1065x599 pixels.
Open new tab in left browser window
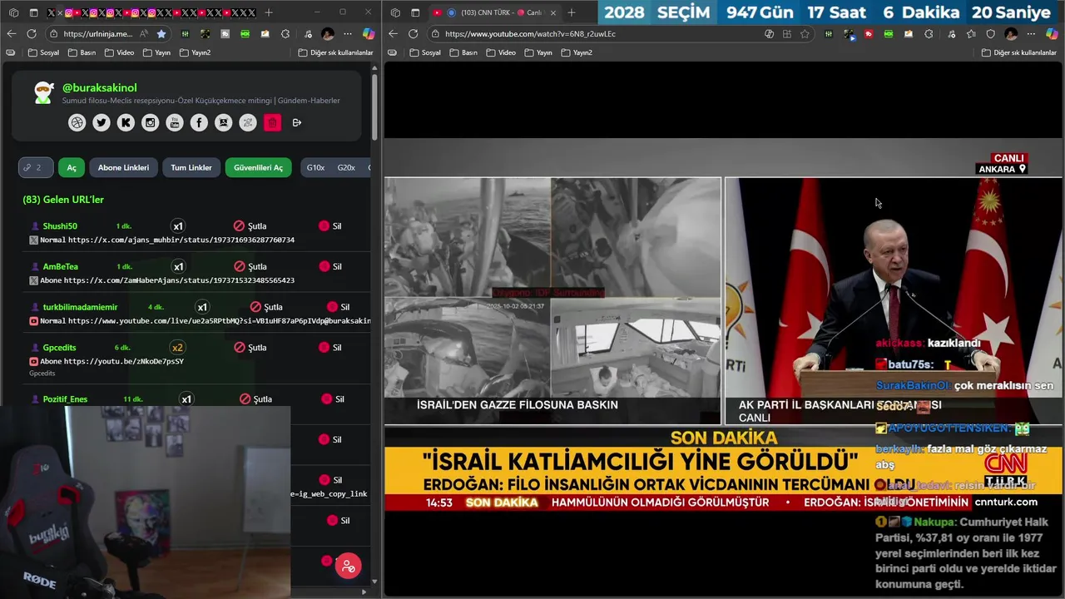click(268, 12)
